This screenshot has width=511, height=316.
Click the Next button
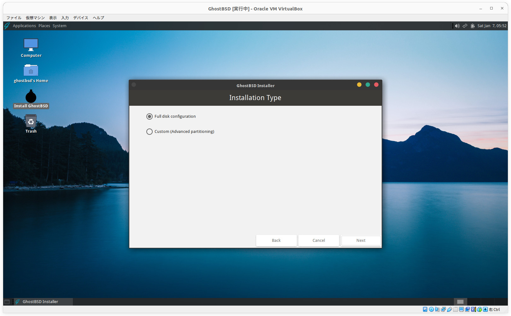(x=361, y=241)
